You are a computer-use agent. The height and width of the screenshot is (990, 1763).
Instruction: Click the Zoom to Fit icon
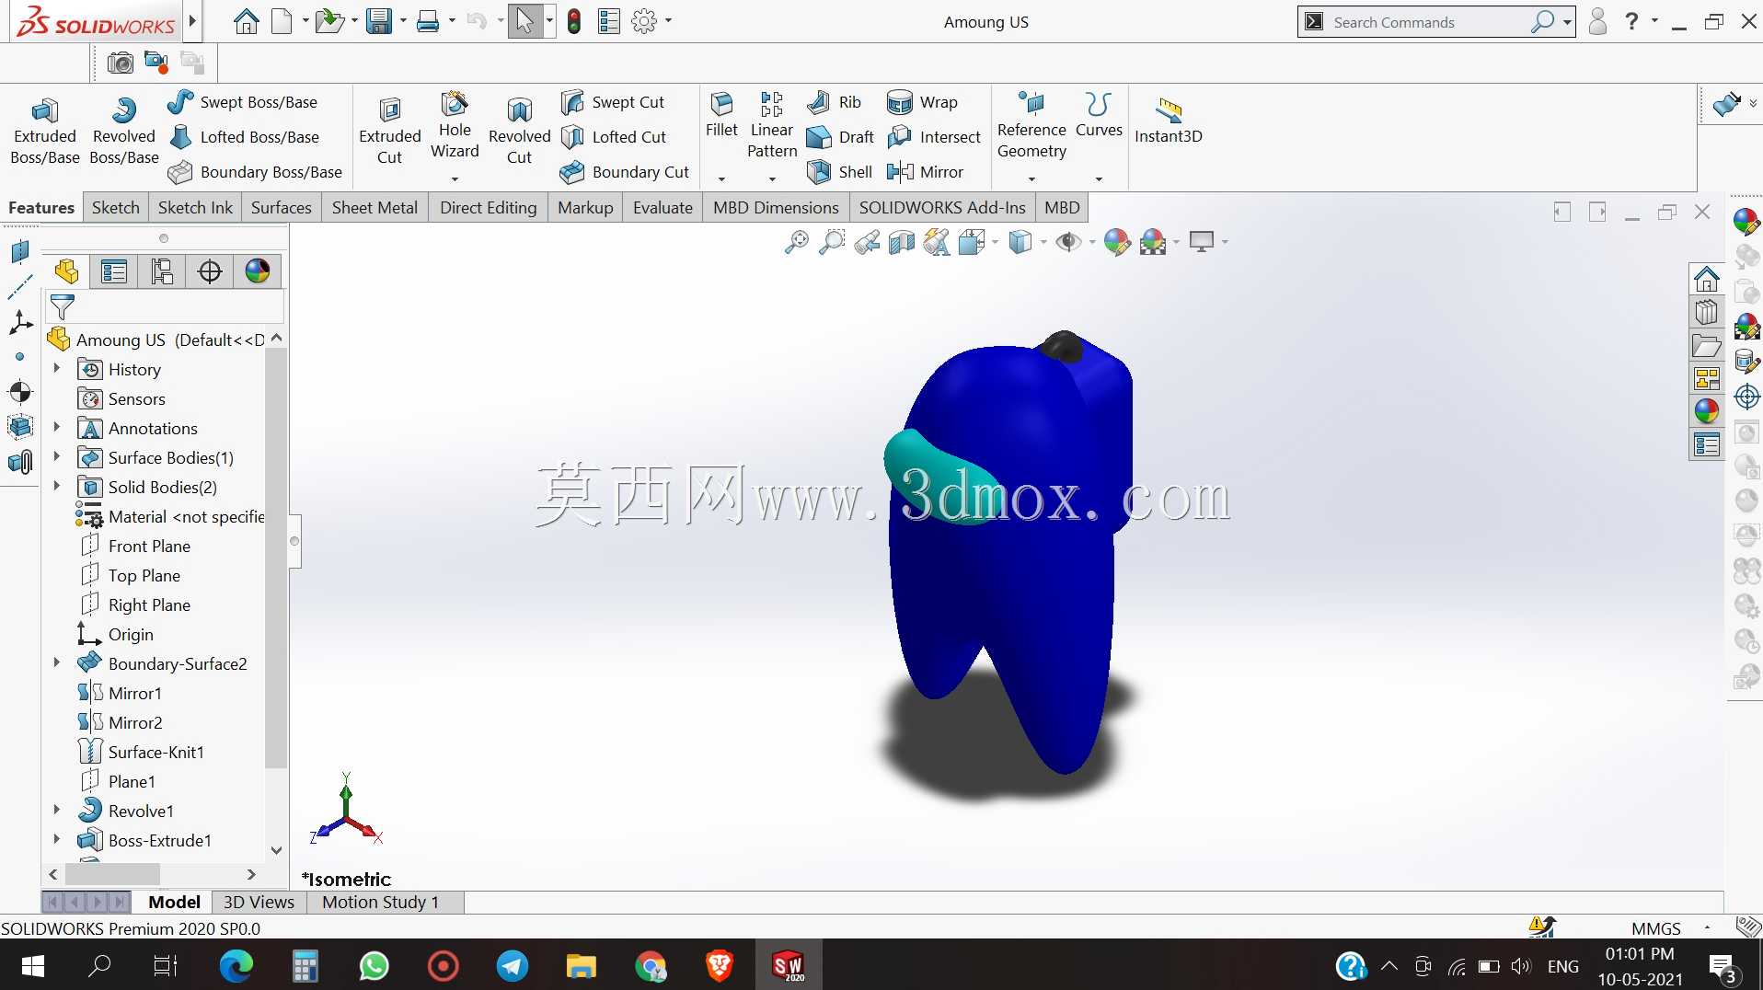(796, 242)
